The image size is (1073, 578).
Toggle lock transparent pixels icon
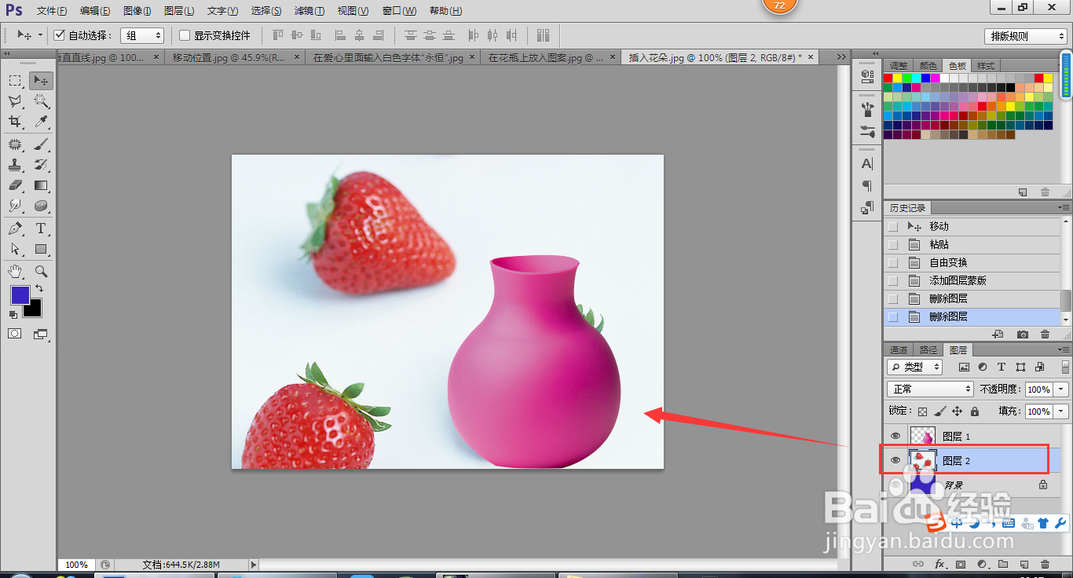click(x=923, y=411)
